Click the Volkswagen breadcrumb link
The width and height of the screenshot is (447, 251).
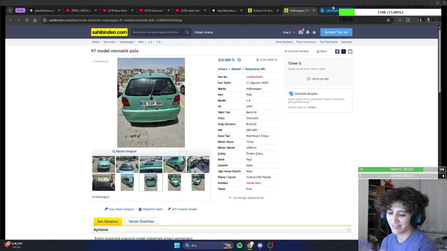(127, 42)
